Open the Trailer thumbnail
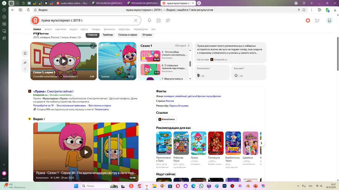The height and width of the screenshot is (190, 339). [118, 61]
